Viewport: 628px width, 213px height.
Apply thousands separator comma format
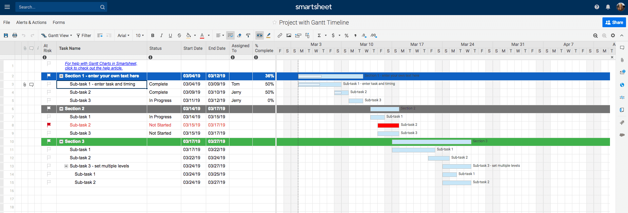point(355,35)
